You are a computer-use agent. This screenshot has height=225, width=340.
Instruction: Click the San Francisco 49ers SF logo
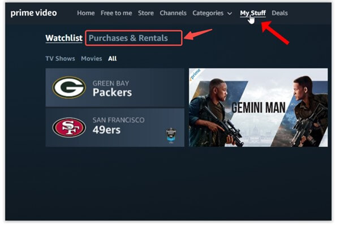69,127
